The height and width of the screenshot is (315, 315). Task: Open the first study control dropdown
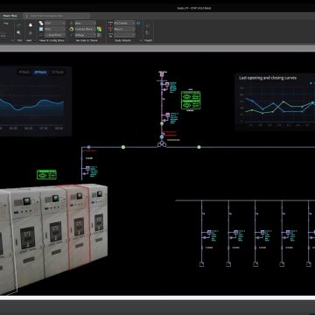point(124,23)
